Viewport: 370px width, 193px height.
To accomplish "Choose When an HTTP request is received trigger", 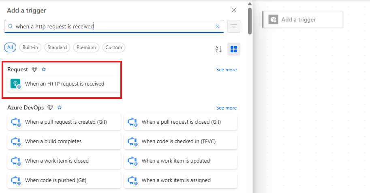I will (64, 84).
